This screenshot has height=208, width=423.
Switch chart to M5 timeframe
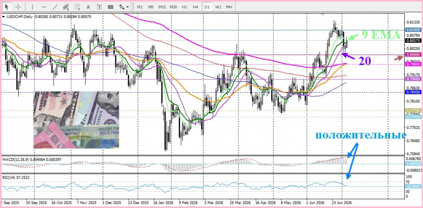point(151,7)
